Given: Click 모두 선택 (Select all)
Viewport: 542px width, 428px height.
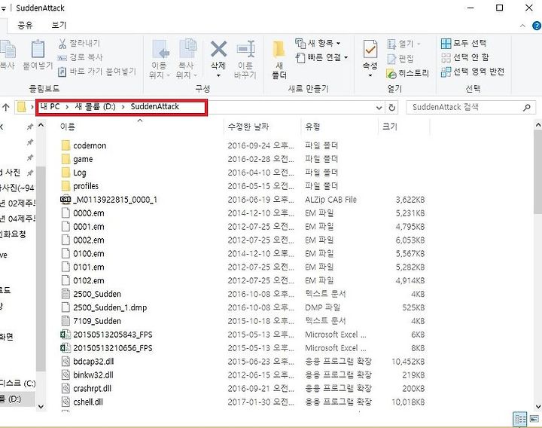Looking at the screenshot, I should 464,43.
